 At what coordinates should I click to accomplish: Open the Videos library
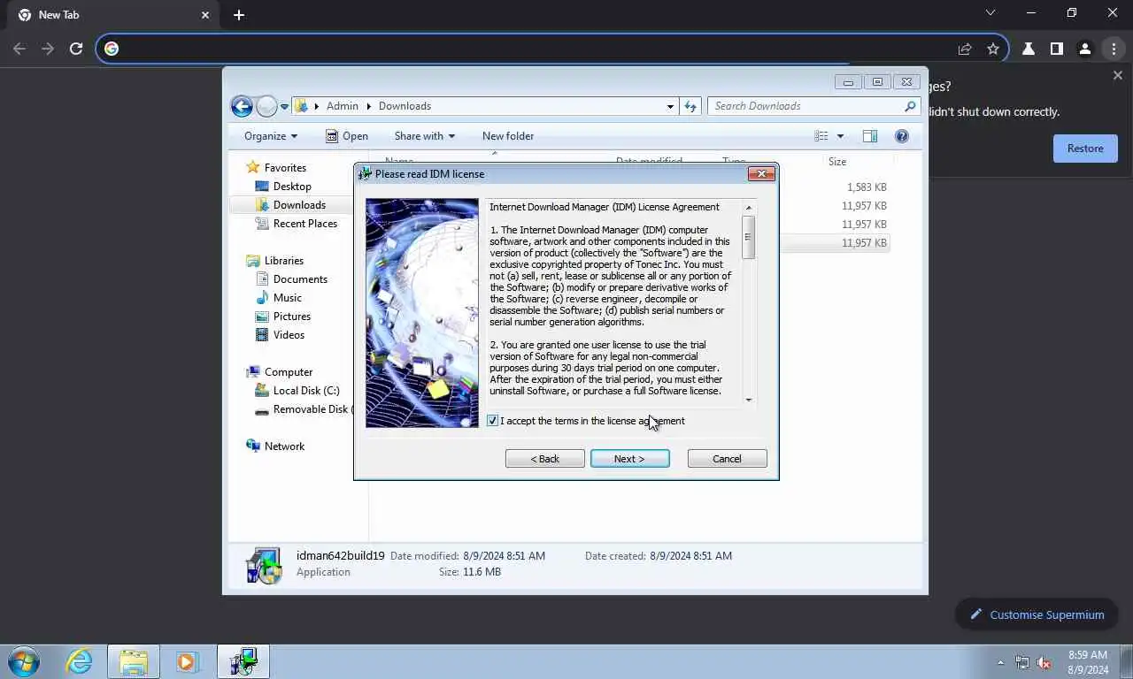[289, 335]
